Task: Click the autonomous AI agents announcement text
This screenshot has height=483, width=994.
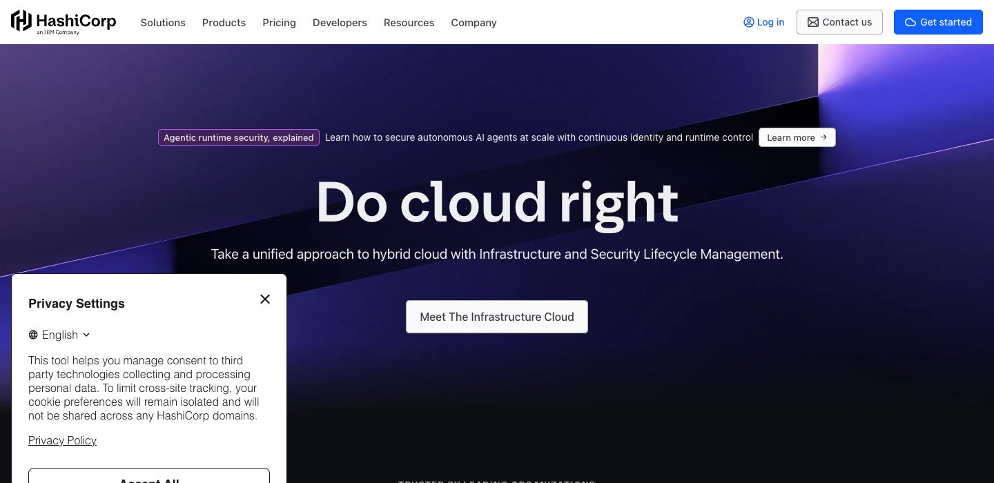Action: pos(539,137)
